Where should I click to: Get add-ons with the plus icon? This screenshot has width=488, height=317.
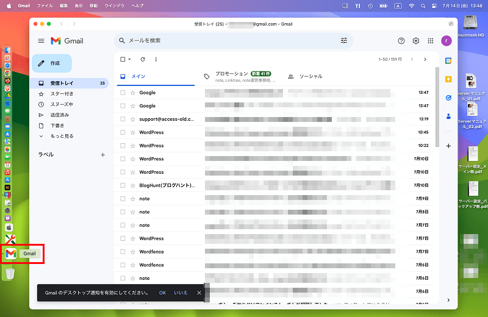point(448,146)
